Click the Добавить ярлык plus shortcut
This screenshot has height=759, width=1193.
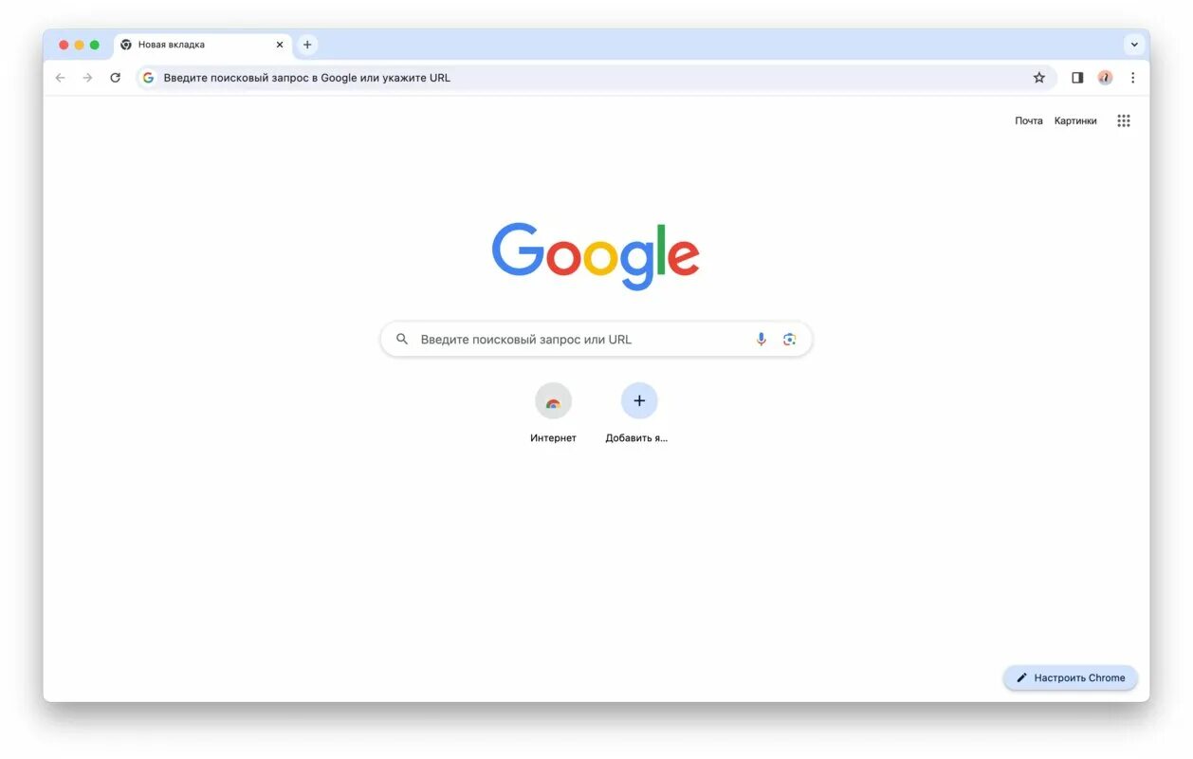pos(638,413)
